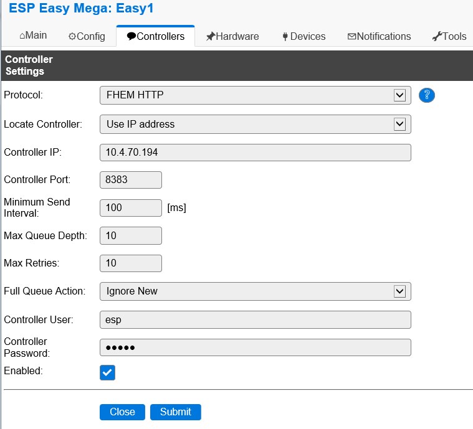
Task: Switch to the Notifications tab
Action: tap(379, 36)
